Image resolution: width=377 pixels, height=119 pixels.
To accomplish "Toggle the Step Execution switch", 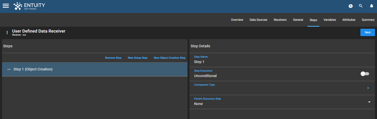I will point(365,74).
